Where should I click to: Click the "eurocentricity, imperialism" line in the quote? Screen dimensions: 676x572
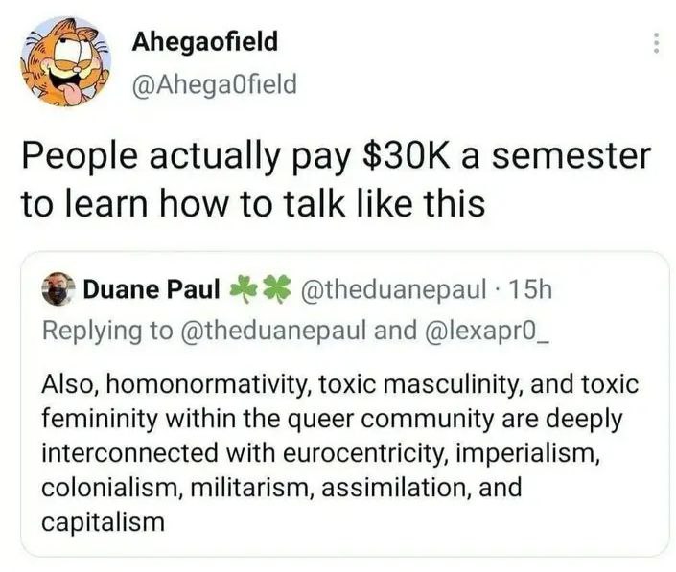click(441, 452)
